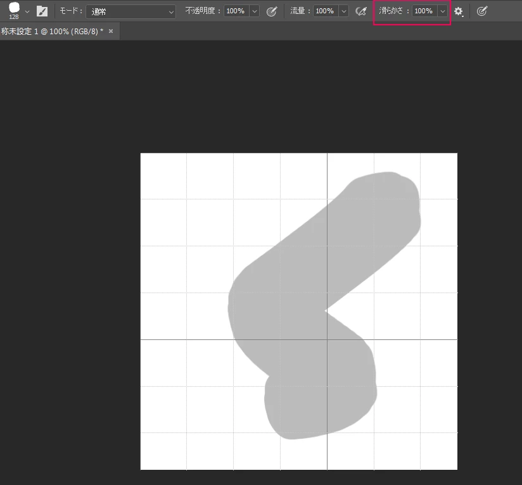This screenshot has width=522, height=485.
Task: Click the 流量 100% value field
Action: point(325,11)
